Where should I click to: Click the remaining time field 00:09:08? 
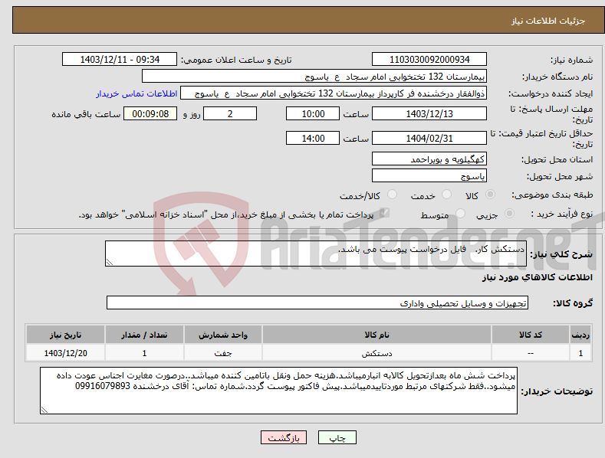[x=150, y=113]
